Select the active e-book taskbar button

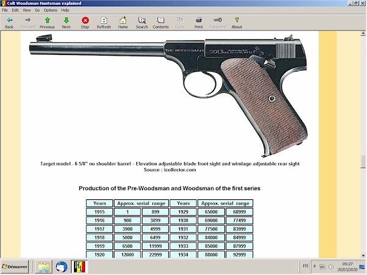(80, 267)
